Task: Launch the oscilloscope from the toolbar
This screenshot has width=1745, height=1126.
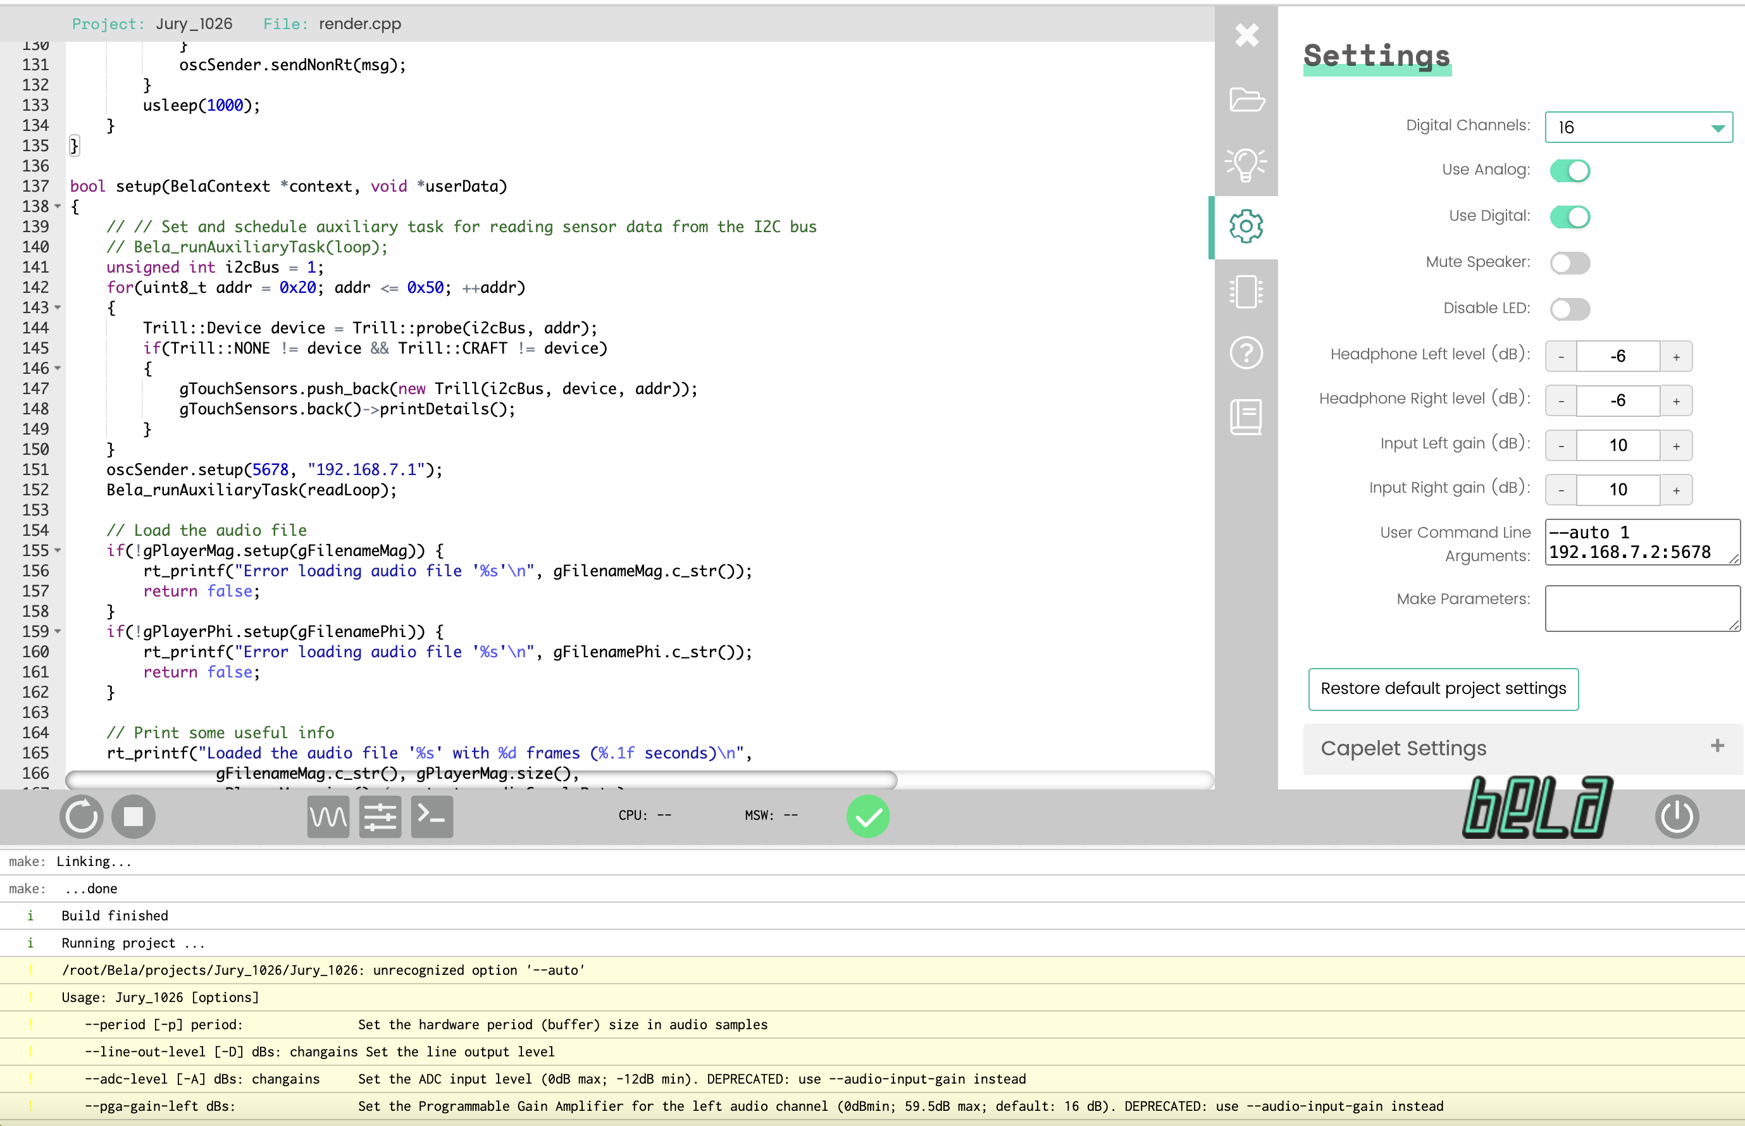Action: coord(328,816)
